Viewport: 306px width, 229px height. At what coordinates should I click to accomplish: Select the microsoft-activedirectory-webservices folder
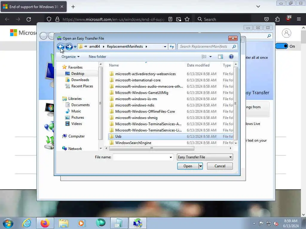[x=146, y=74]
